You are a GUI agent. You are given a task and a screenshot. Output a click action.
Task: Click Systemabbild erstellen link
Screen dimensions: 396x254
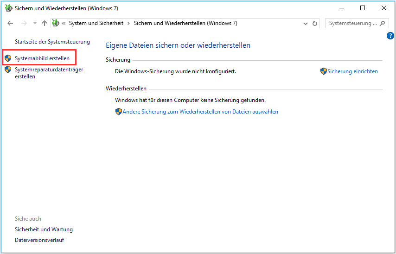click(x=42, y=58)
